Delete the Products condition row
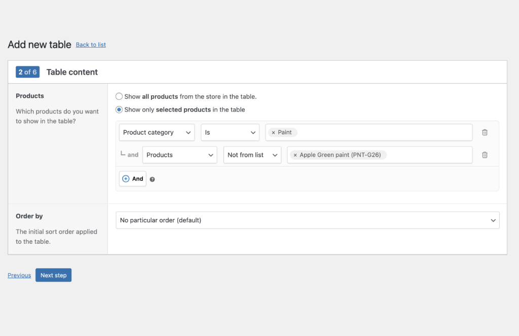The height and width of the screenshot is (336, 519). point(485,155)
